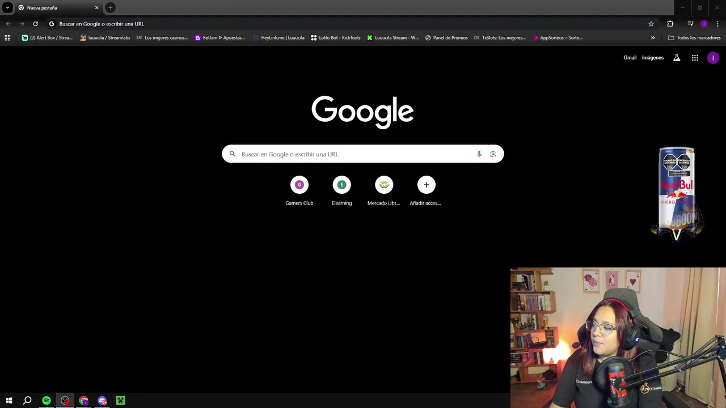Viewport: 726px width, 408px height.
Task: Click the magnifier icon in search box
Action: pyautogui.click(x=233, y=154)
